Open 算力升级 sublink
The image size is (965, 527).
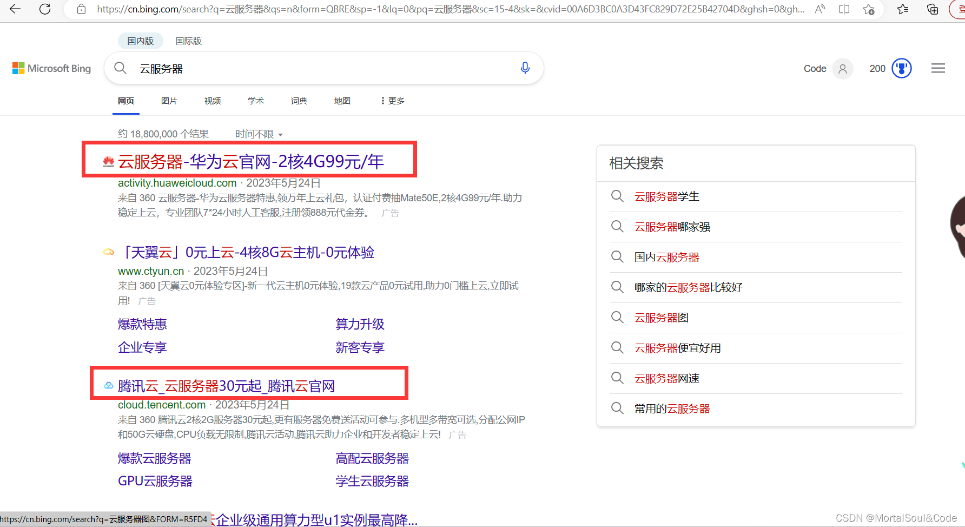(x=360, y=324)
